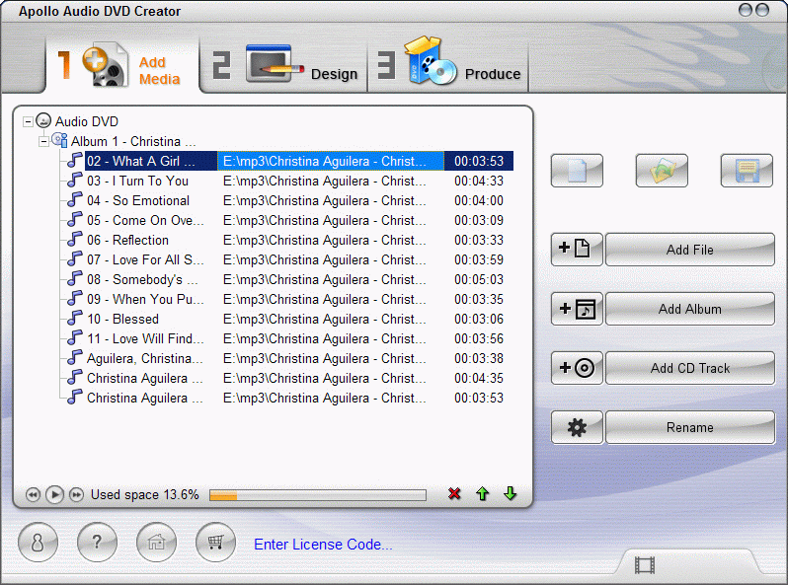Image resolution: width=788 pixels, height=585 pixels.
Task: Click file path of 10 - Blessed row
Action: [x=324, y=319]
